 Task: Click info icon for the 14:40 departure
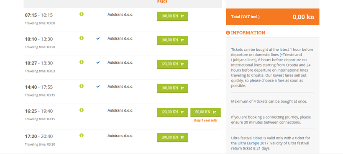pyautogui.click(x=82, y=86)
